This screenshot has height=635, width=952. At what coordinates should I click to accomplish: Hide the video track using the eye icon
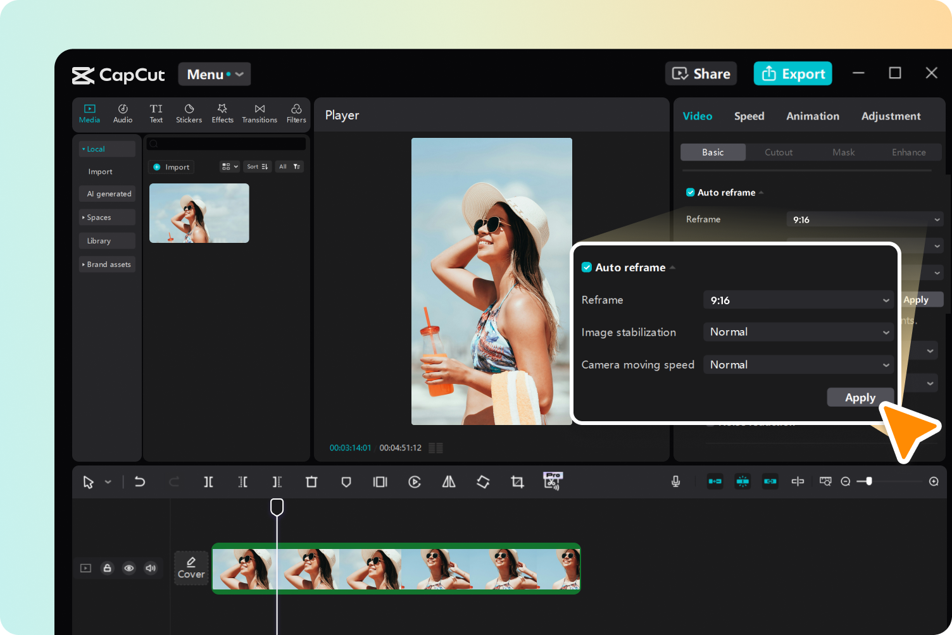click(x=129, y=568)
